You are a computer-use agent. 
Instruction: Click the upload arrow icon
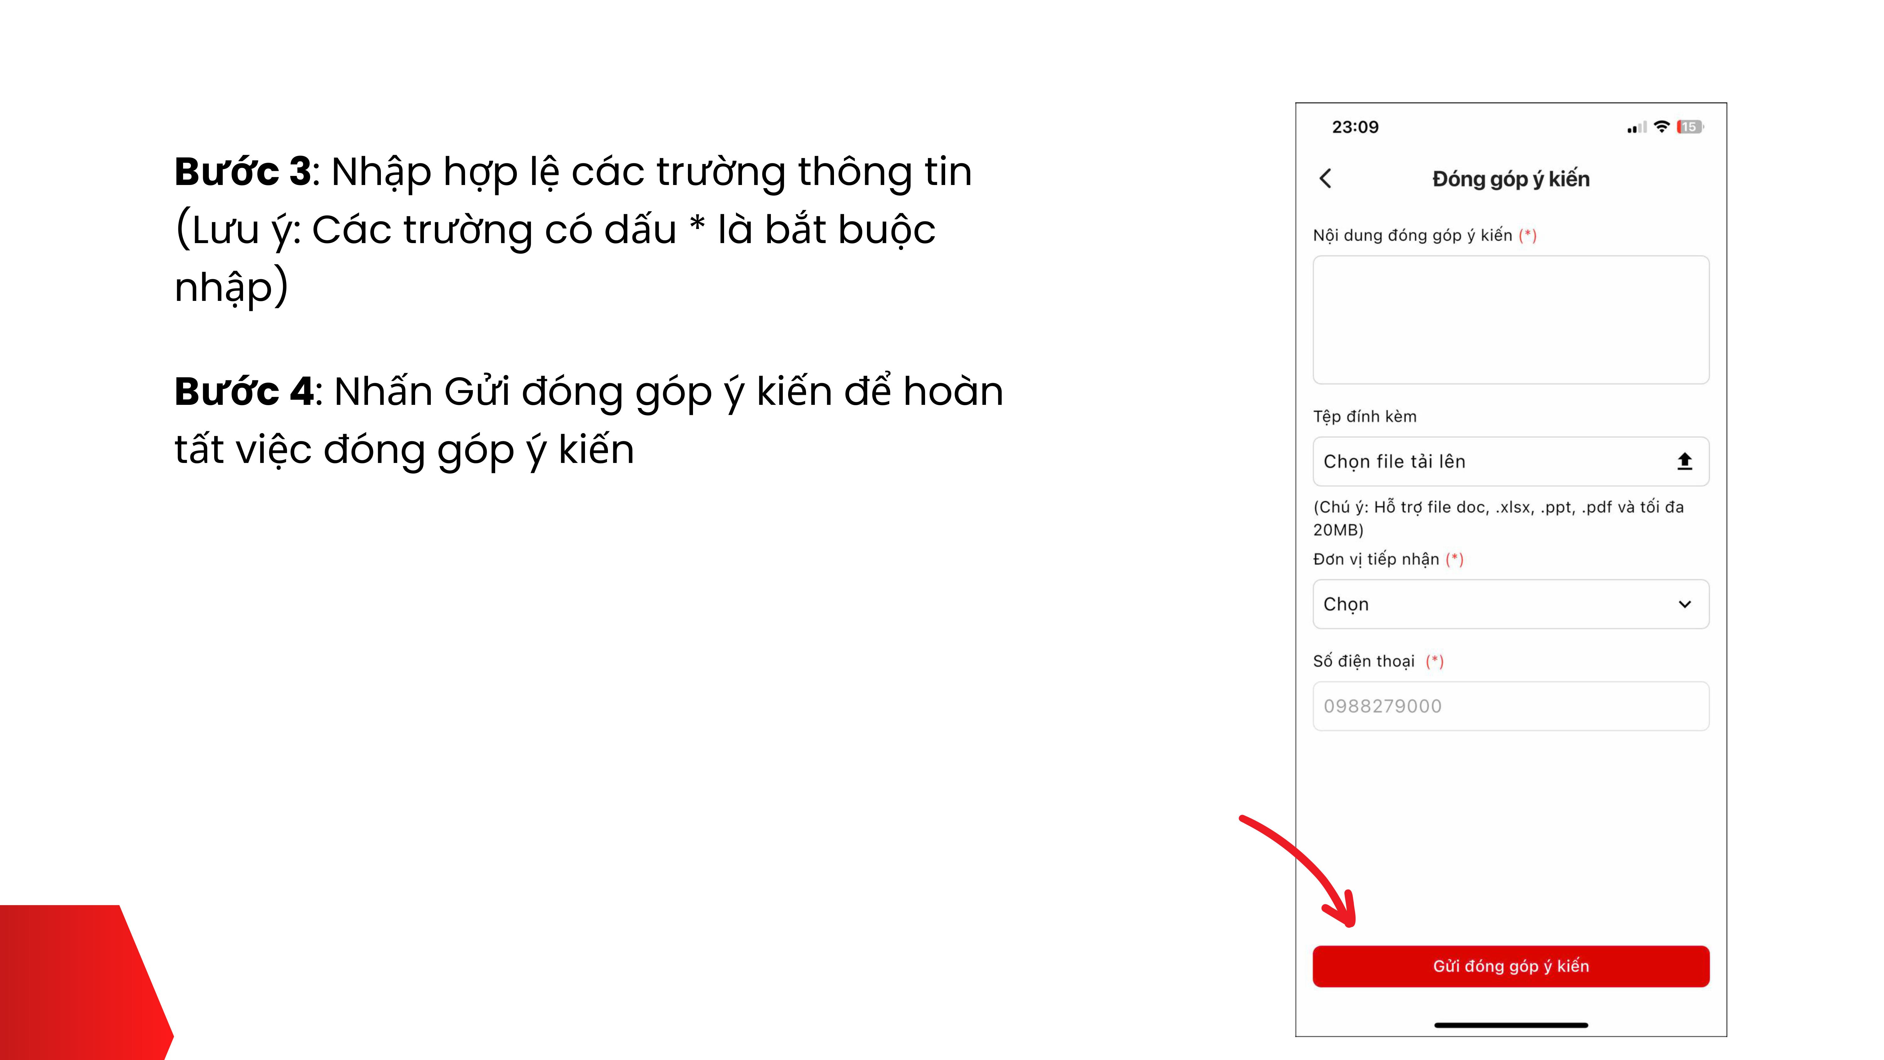coord(1684,462)
